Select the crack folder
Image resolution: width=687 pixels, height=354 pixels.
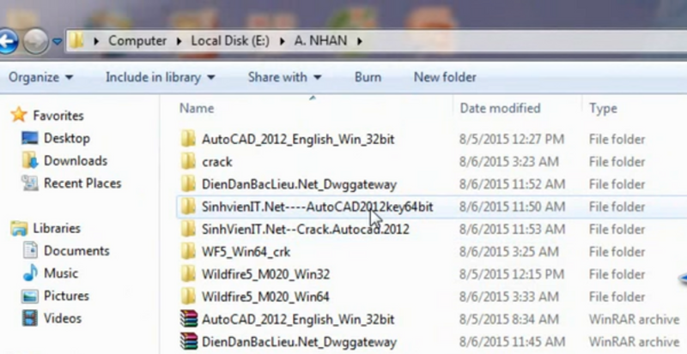[x=217, y=162]
